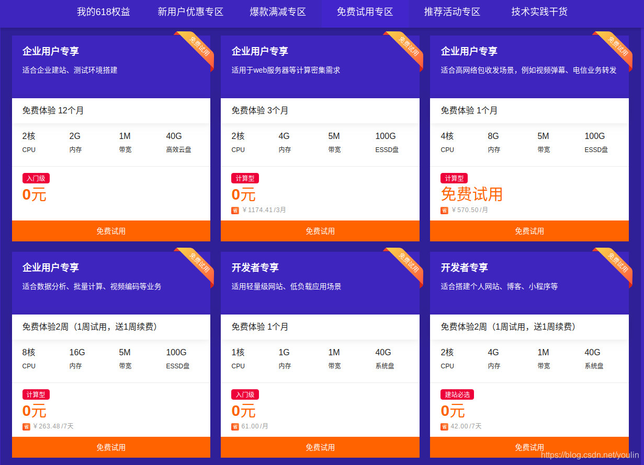The image size is (644, 465).
Task: Click 免费试用 button on 1核 1G card
Action: (320, 447)
